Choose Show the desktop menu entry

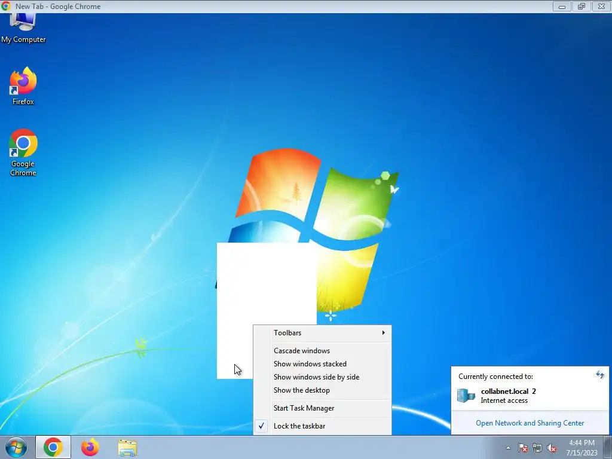[x=322, y=390]
